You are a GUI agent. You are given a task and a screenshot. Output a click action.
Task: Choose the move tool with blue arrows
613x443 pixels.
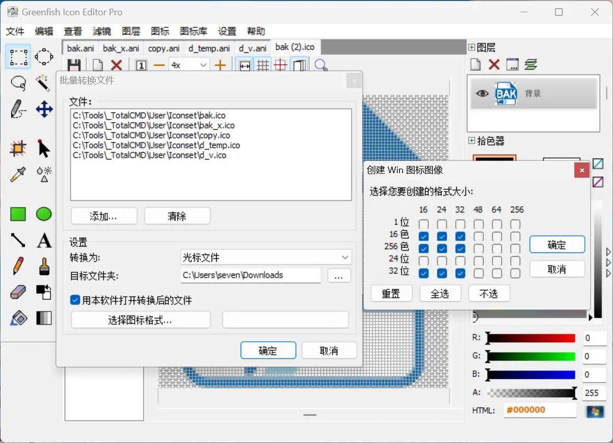click(x=44, y=108)
